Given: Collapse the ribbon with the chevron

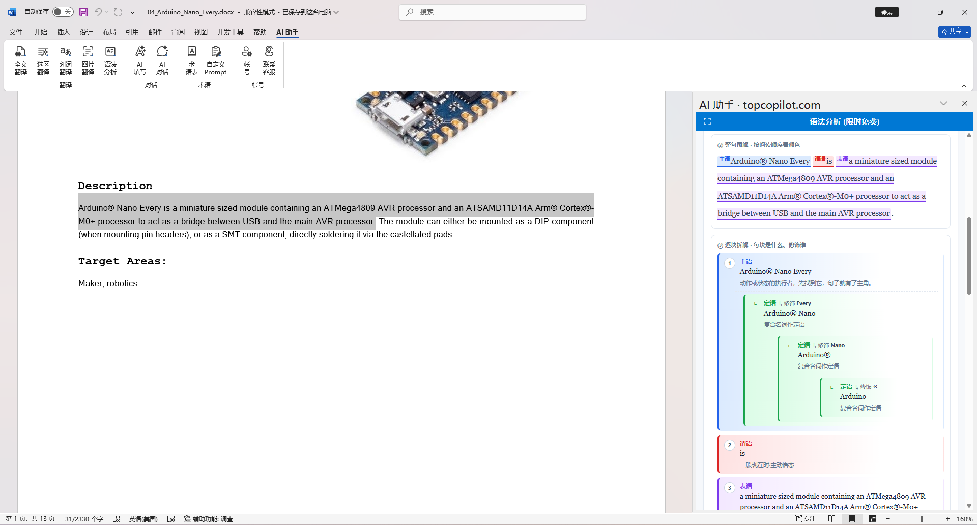Looking at the screenshot, I should (964, 86).
